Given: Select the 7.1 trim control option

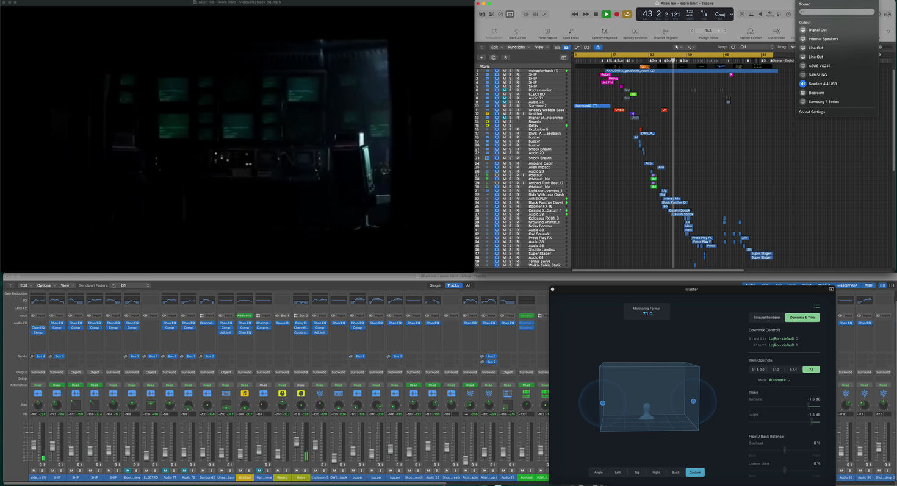Looking at the screenshot, I should pos(811,370).
